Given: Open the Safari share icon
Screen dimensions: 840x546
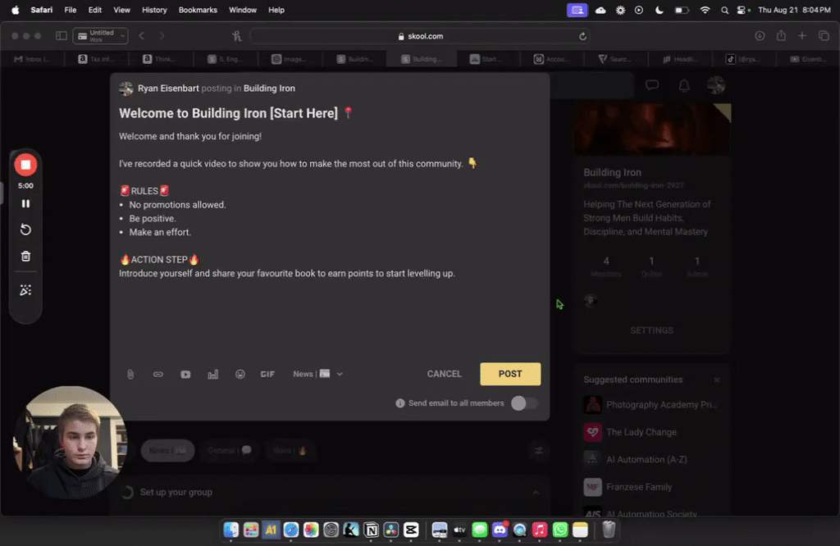Looking at the screenshot, I should pos(782,36).
